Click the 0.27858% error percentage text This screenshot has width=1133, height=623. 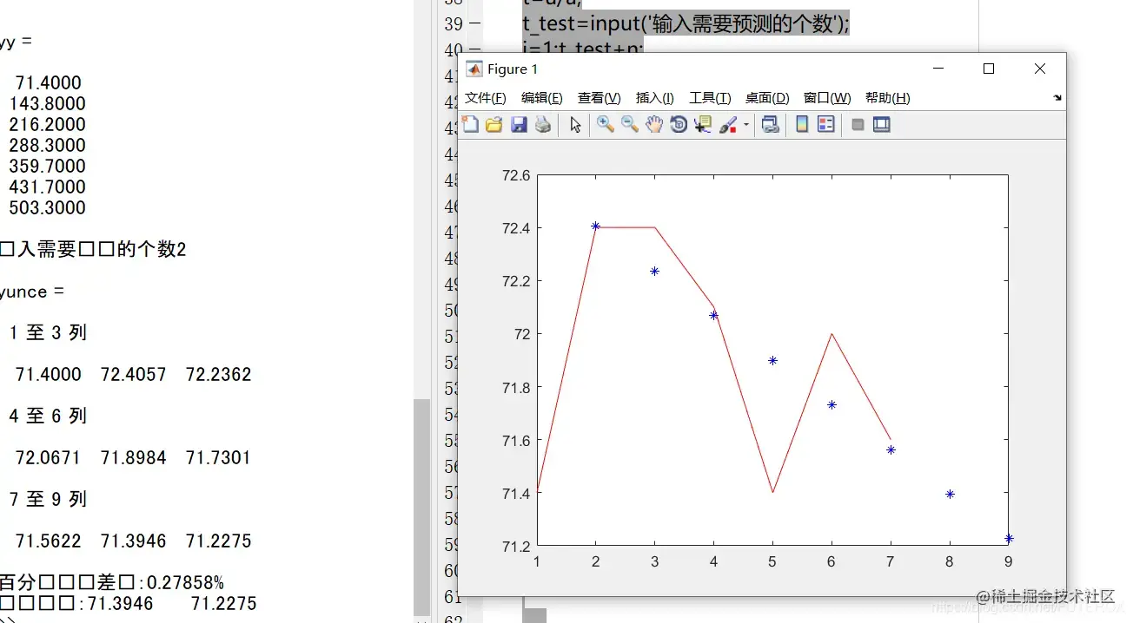186,582
